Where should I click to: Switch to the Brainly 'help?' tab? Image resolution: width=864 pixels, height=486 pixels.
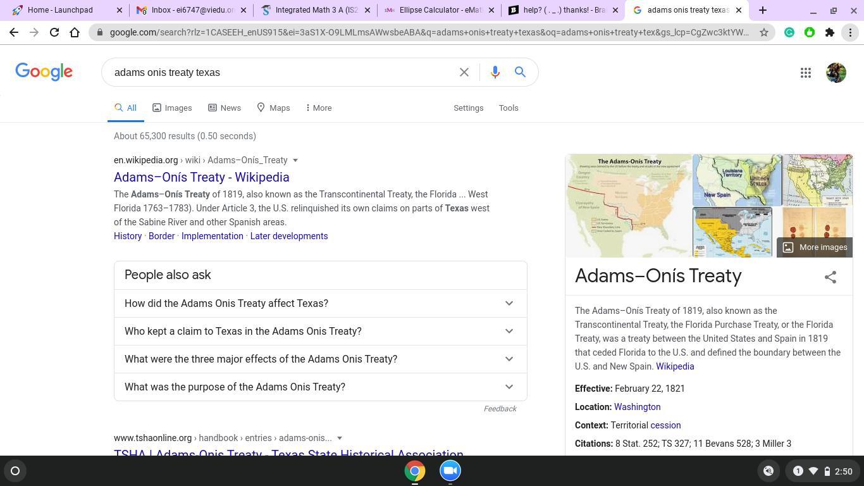[564, 10]
